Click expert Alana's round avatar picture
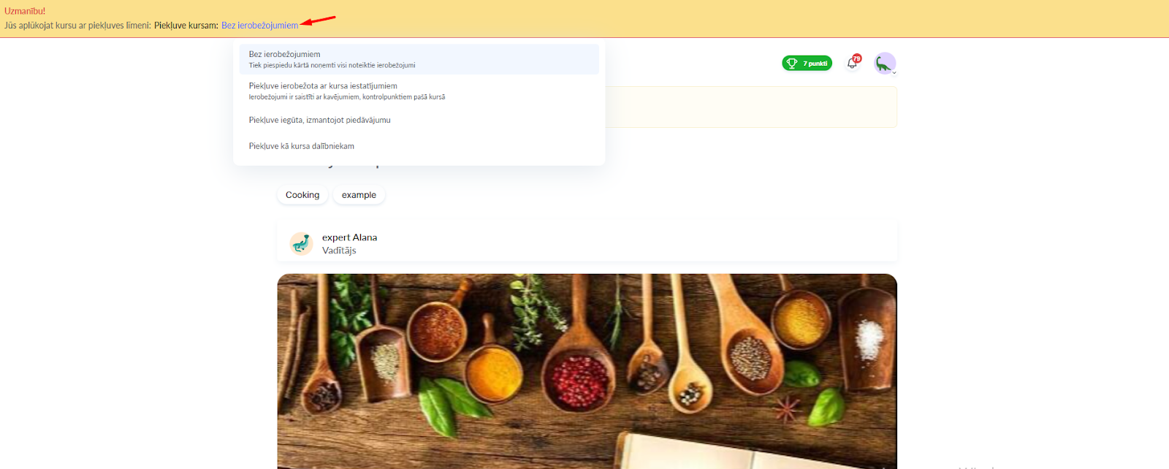The image size is (1169, 469). click(x=301, y=243)
